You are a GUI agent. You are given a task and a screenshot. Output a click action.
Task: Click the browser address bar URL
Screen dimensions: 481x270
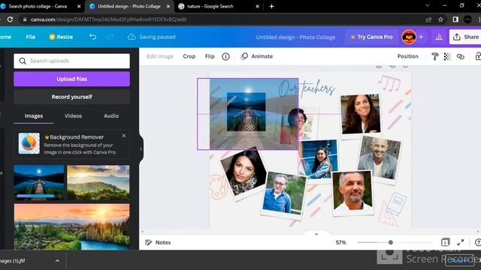tap(108, 19)
